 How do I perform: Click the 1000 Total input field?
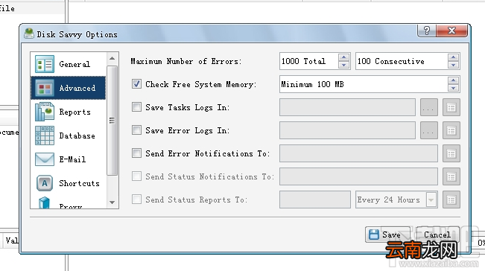[308, 61]
